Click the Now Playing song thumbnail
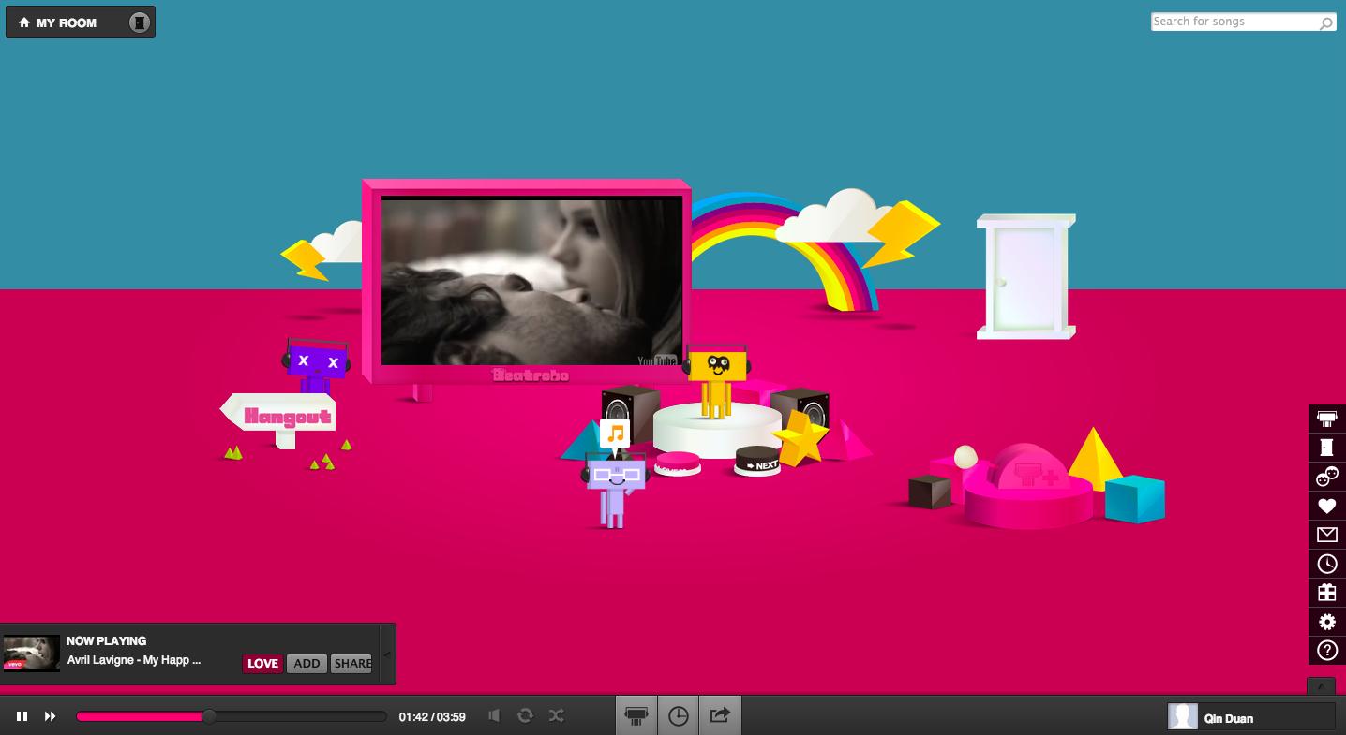This screenshot has height=735, width=1346. (32, 654)
